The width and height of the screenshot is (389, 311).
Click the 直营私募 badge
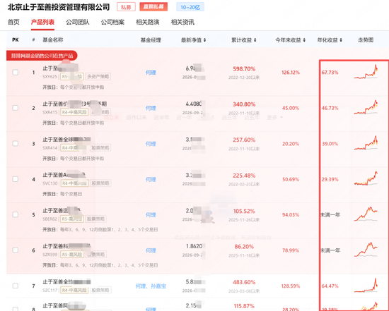pos(153,7)
